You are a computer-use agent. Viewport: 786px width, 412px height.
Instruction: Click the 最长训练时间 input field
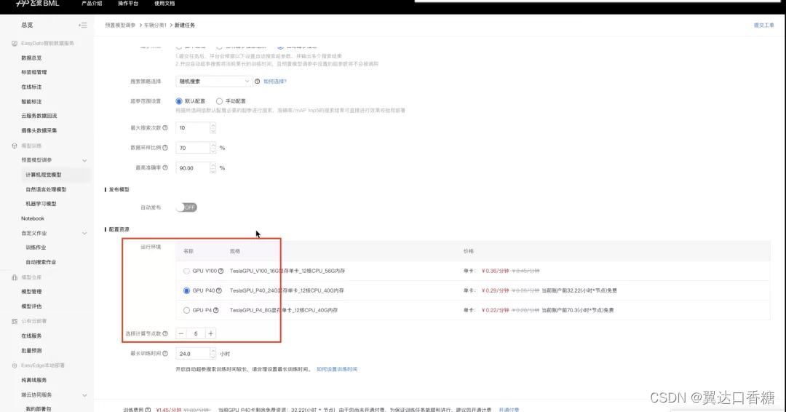193,354
